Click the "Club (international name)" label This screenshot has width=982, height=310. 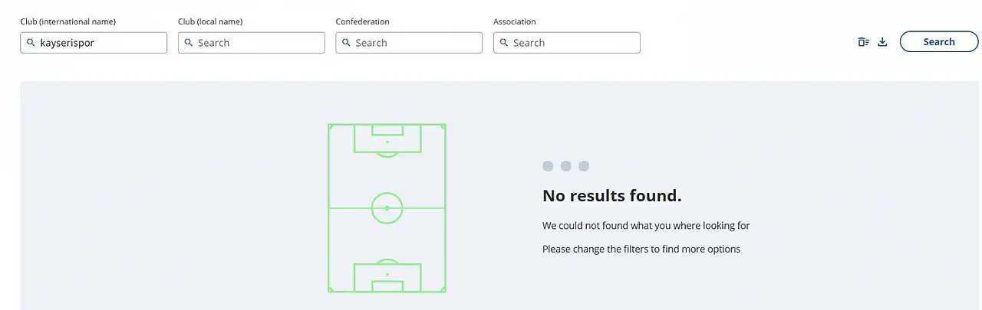coord(68,21)
